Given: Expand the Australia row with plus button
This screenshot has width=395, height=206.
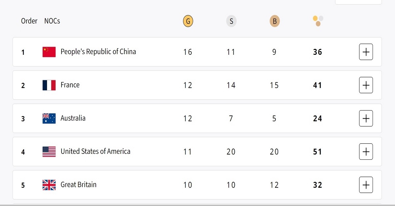Looking at the screenshot, I should [366, 118].
